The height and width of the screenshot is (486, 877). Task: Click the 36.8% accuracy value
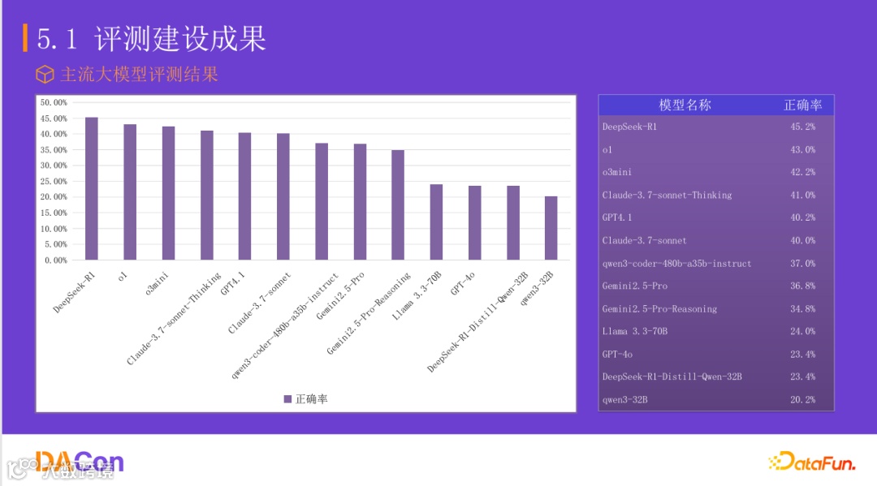(x=802, y=286)
